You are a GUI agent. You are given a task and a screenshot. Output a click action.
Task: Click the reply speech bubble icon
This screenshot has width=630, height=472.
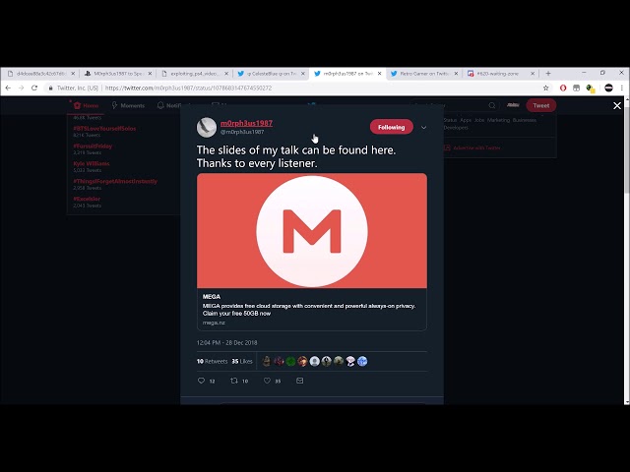pos(201,381)
